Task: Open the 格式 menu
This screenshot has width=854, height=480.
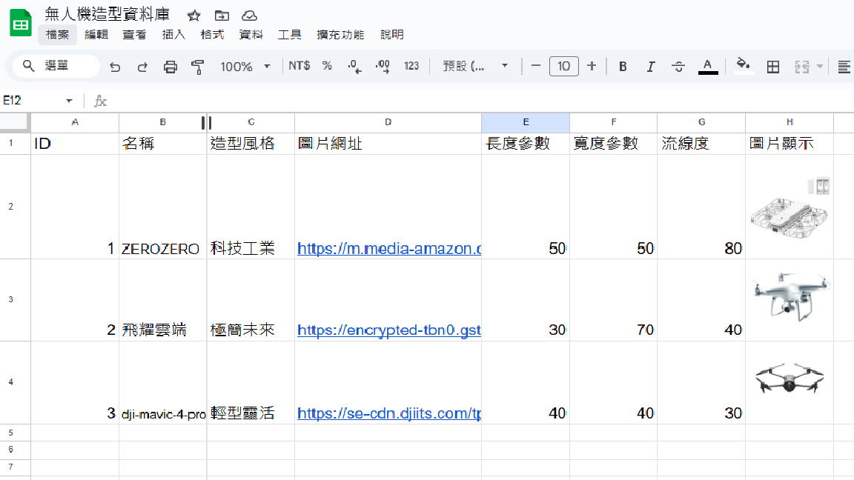Action: tap(213, 34)
